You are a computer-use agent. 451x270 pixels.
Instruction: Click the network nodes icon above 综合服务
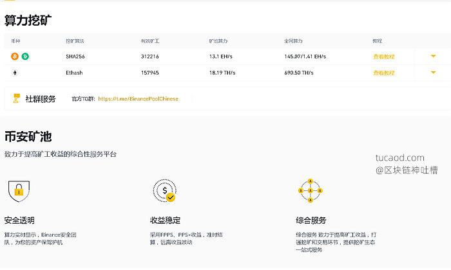point(311,190)
